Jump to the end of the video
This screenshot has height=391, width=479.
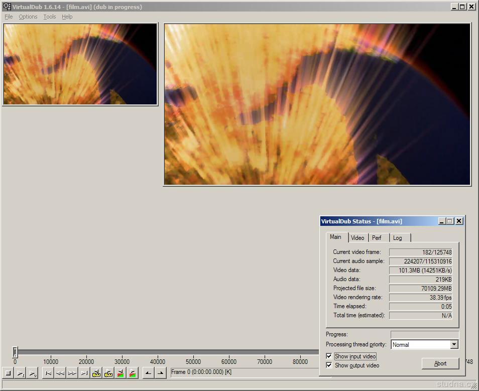coord(84,373)
